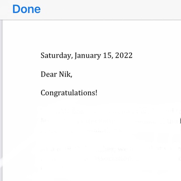Image resolution: width=181 pixels, height=181 pixels.
Task: Click the gray left page edge
Action: (x=1, y=101)
